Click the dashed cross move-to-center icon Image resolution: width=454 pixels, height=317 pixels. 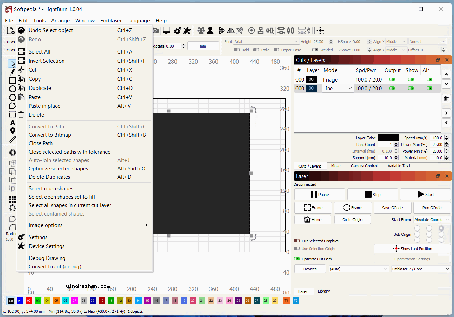coord(320,31)
